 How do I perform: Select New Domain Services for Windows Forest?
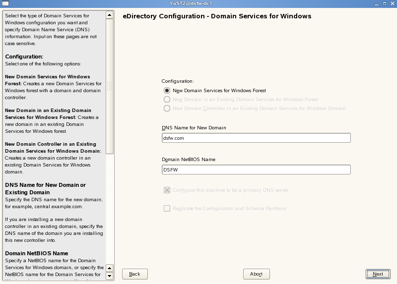tap(167, 91)
